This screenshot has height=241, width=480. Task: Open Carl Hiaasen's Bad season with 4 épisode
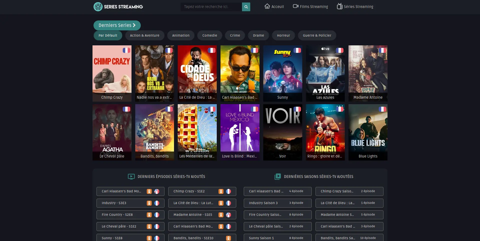pyautogui.click(x=278, y=191)
